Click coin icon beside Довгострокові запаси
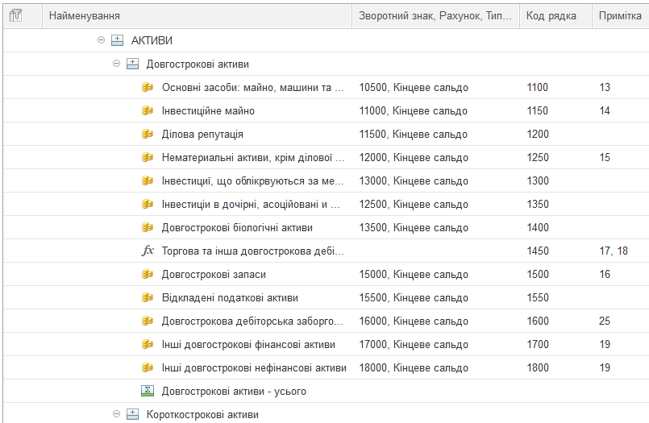This screenshot has width=649, height=423. click(148, 275)
